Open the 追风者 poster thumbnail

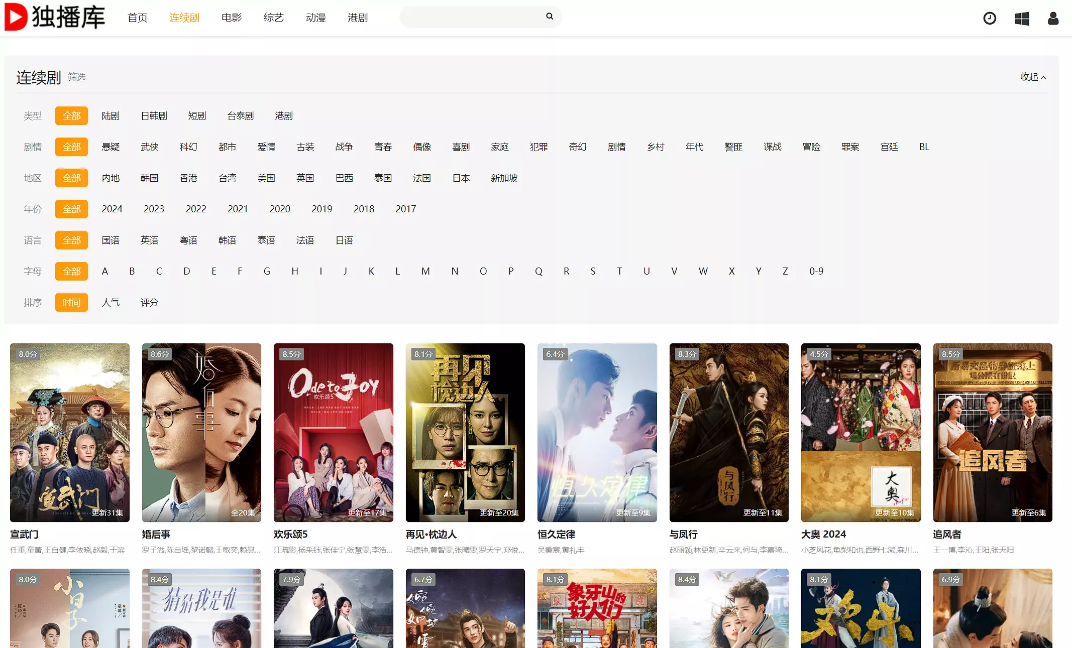tap(992, 432)
